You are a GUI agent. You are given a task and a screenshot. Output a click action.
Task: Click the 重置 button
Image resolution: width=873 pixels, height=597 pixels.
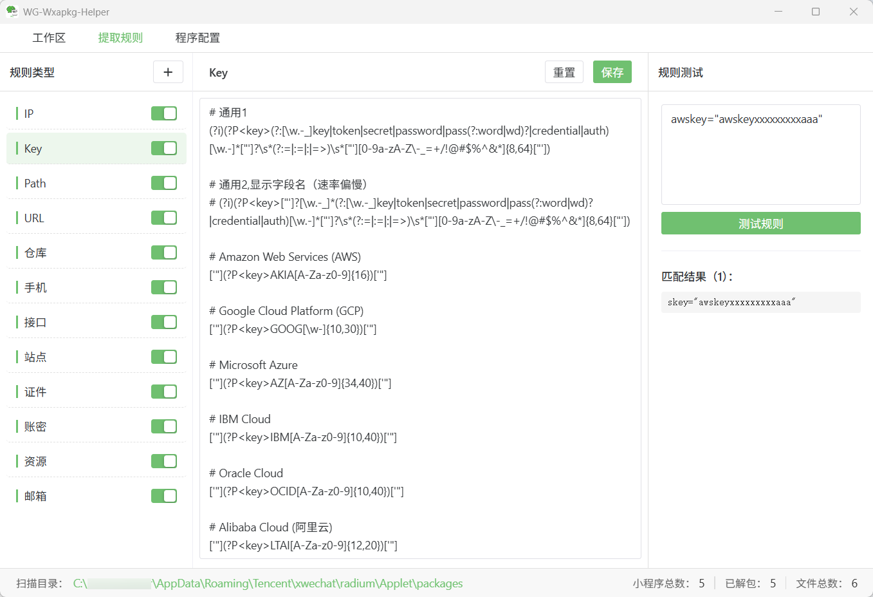564,72
